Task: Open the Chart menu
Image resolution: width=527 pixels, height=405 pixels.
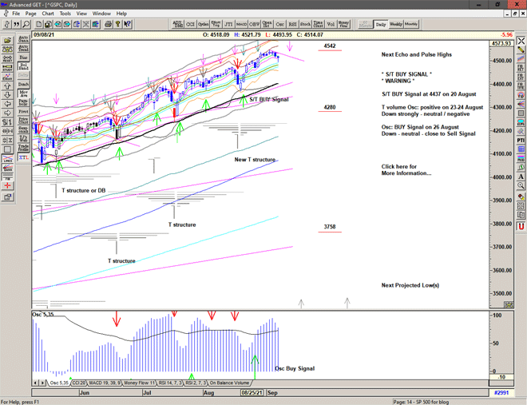Action: click(x=48, y=14)
